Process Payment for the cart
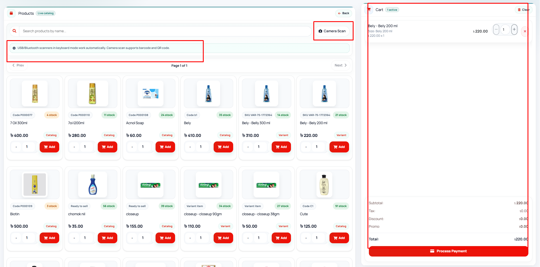540x267 pixels. point(448,251)
